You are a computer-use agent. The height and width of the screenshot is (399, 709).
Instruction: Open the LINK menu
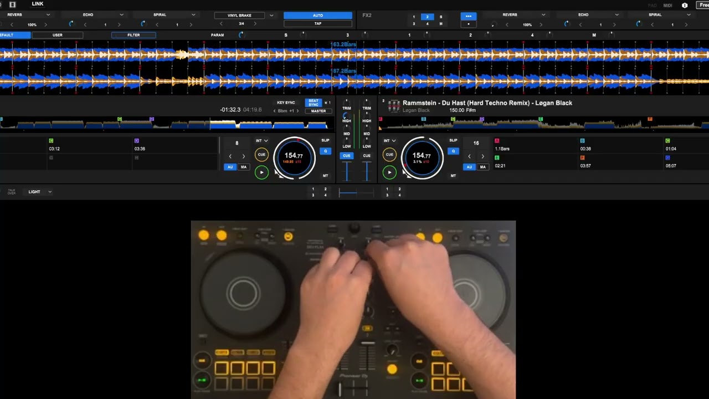point(38,4)
